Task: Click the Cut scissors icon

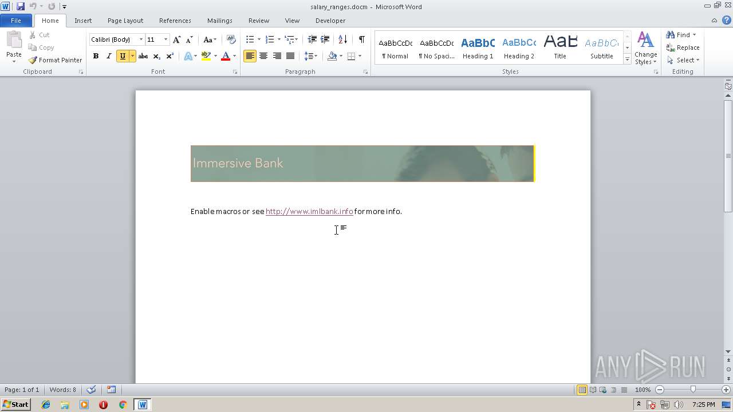Action: pos(33,35)
